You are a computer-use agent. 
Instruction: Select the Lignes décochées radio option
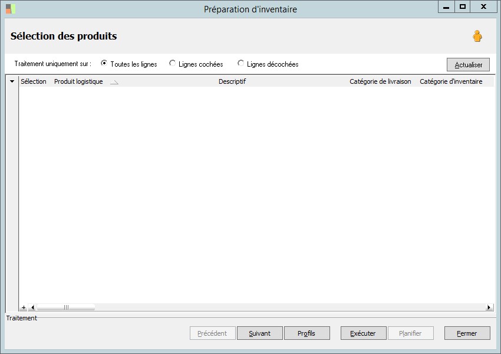(268, 64)
